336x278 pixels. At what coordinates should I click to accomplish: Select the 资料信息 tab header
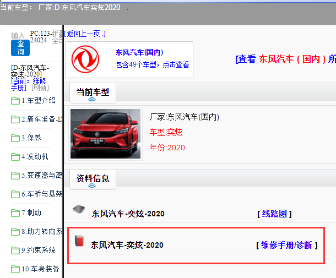pyautogui.click(x=93, y=179)
